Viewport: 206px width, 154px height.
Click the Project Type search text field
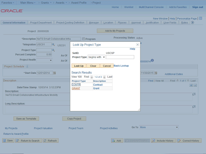(120, 57)
